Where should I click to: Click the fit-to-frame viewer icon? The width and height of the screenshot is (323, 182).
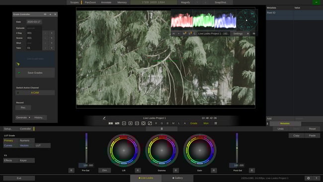[137, 123]
